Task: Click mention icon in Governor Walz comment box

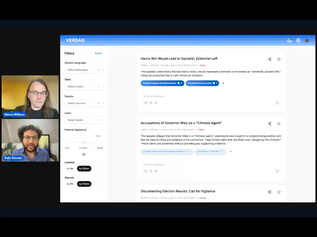Action: point(146,171)
